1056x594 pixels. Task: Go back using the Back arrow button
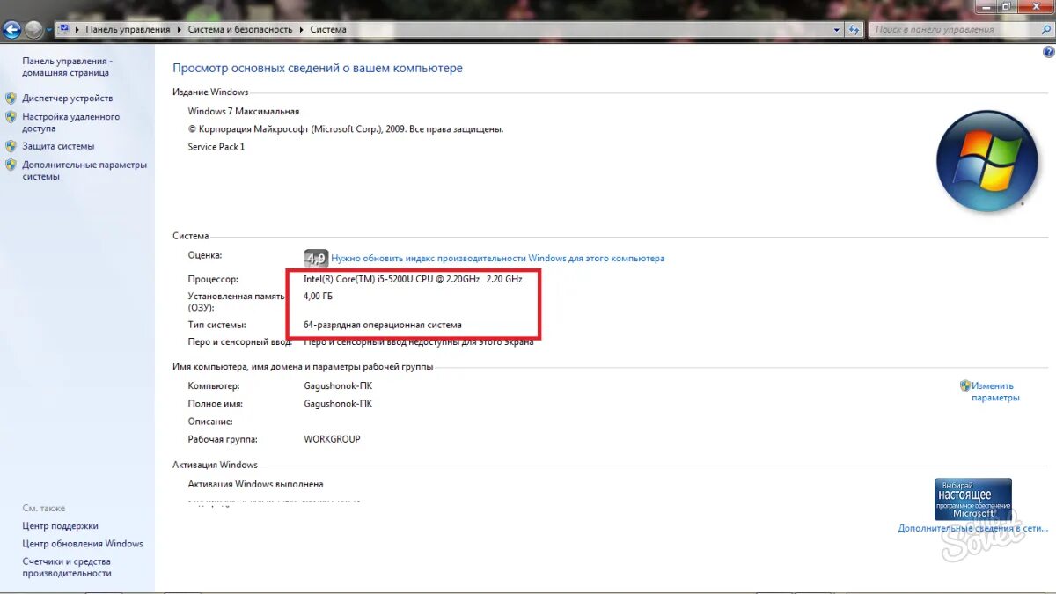(x=11, y=29)
